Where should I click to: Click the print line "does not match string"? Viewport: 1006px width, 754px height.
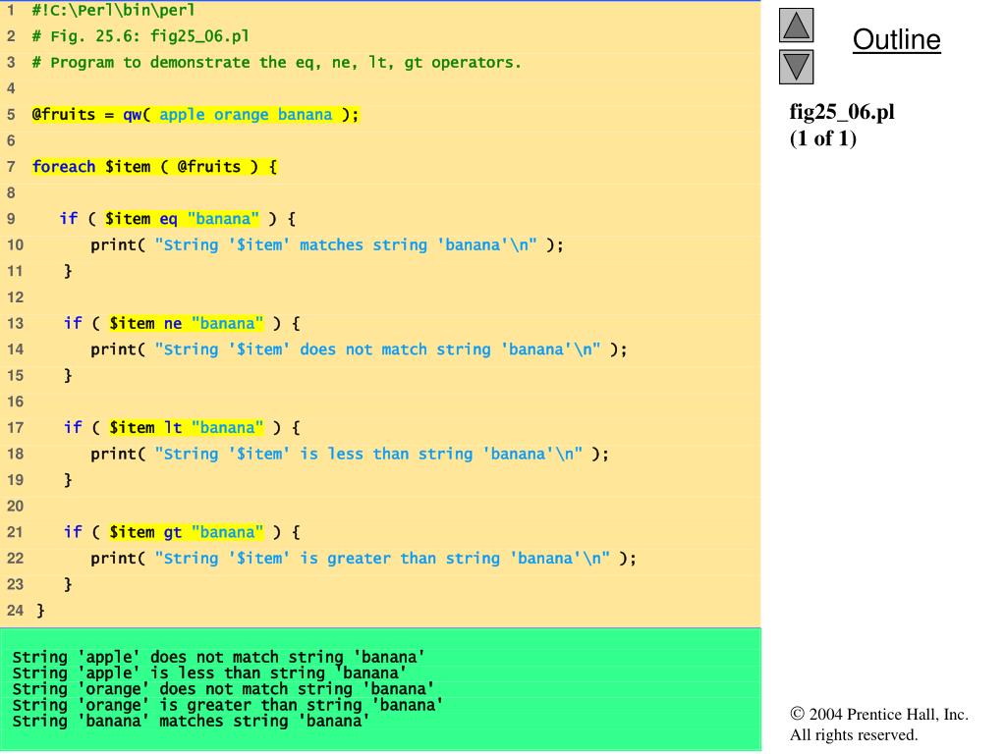click(359, 350)
